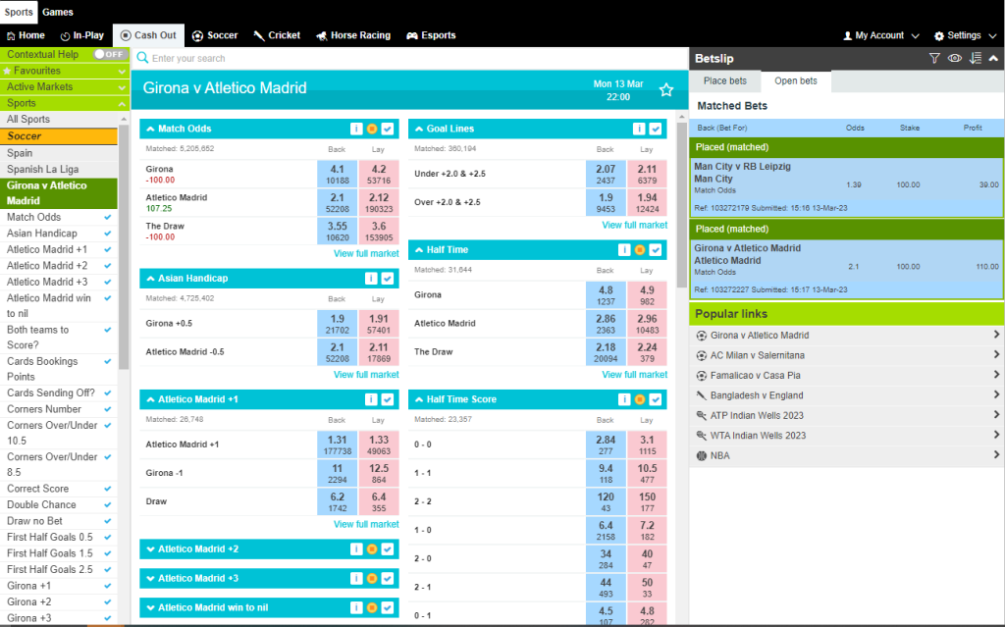Go to the Cricket section
The image size is (1005, 627).
pos(277,35)
